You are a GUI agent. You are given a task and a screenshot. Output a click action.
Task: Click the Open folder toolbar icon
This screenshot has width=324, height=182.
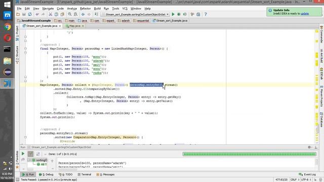coord(18,15)
